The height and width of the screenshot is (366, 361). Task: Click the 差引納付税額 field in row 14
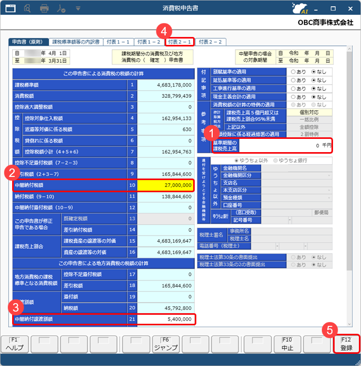click(x=166, y=230)
